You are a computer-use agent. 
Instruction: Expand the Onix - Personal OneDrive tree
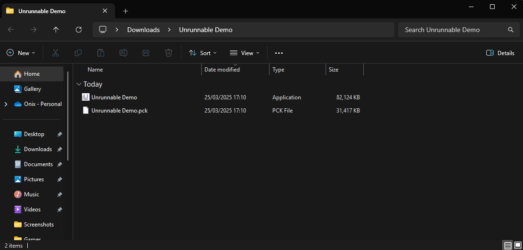pos(6,104)
